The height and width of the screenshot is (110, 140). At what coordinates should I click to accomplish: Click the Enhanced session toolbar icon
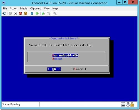point(55,14)
